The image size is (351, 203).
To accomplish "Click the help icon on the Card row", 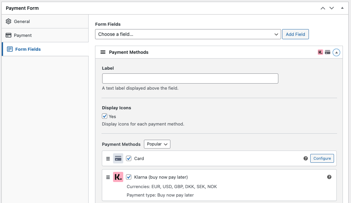I will tap(306, 158).
